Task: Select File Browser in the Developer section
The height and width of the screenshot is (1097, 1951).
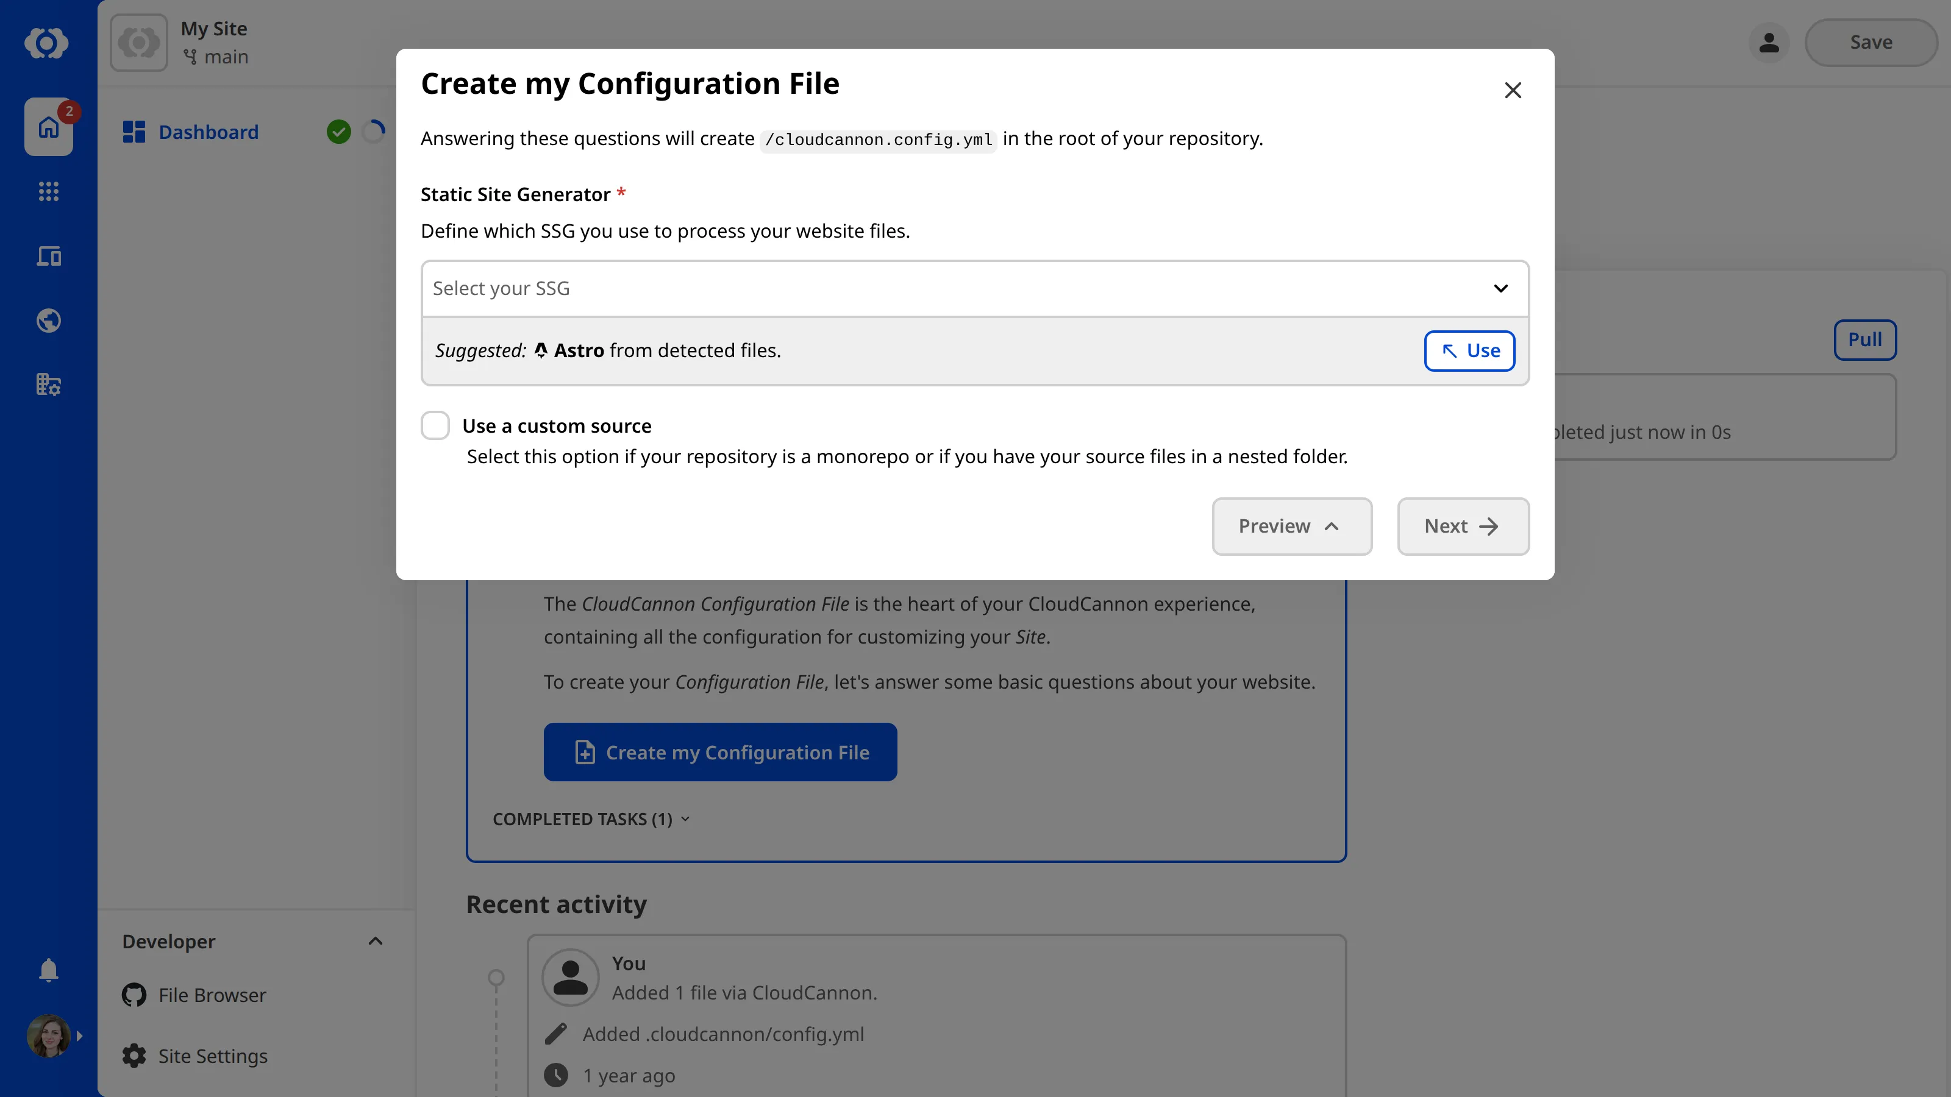Action: [x=212, y=994]
